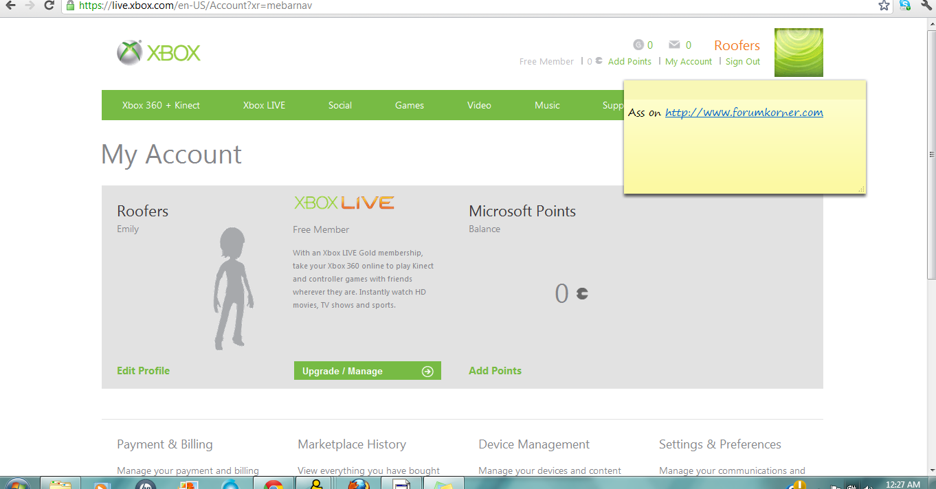Open the Games navigation menu
Screen dimensions: 936x489
pos(410,105)
